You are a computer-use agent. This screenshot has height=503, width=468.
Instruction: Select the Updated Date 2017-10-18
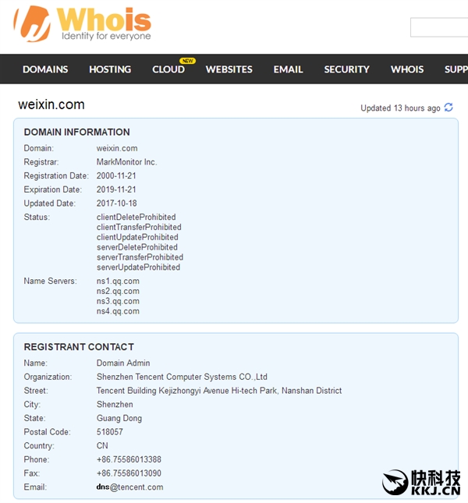(x=117, y=204)
